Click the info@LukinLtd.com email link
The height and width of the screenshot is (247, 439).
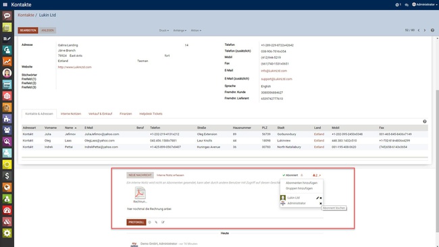274,71
